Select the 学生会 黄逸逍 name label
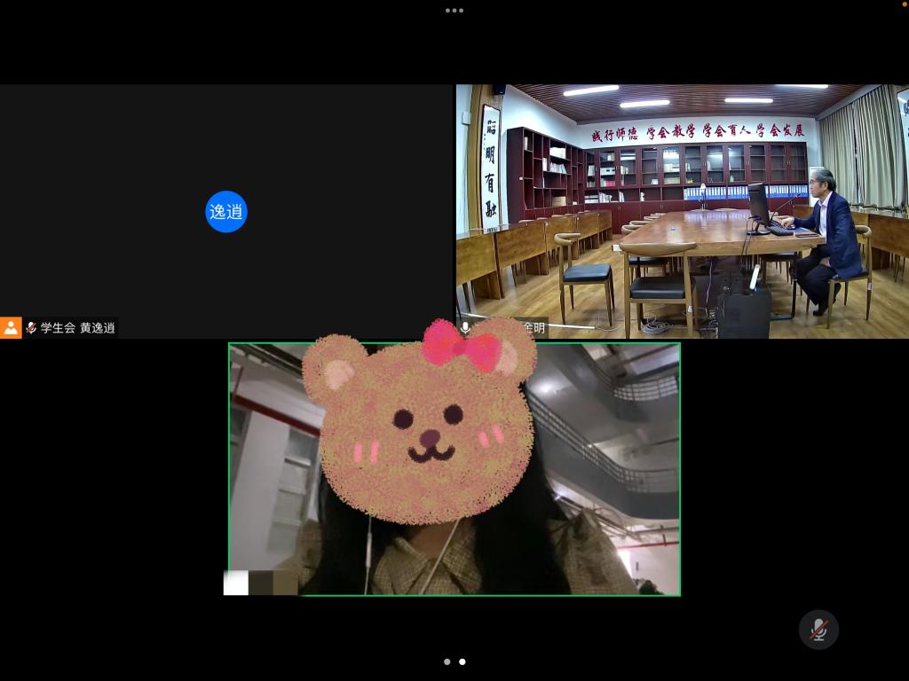Viewport: 909px width, 681px height. coord(78,328)
